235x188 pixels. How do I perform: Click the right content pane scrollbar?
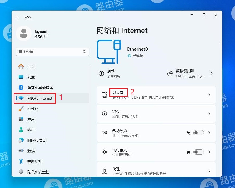[x=221, y=90]
